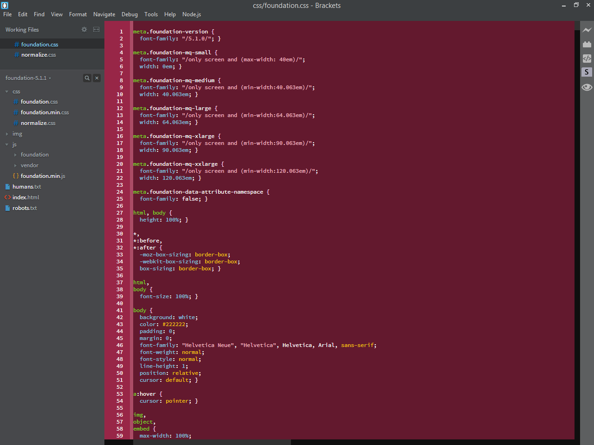Click the S extension icon in right toolbar
The height and width of the screenshot is (445, 594).
pyautogui.click(x=587, y=72)
